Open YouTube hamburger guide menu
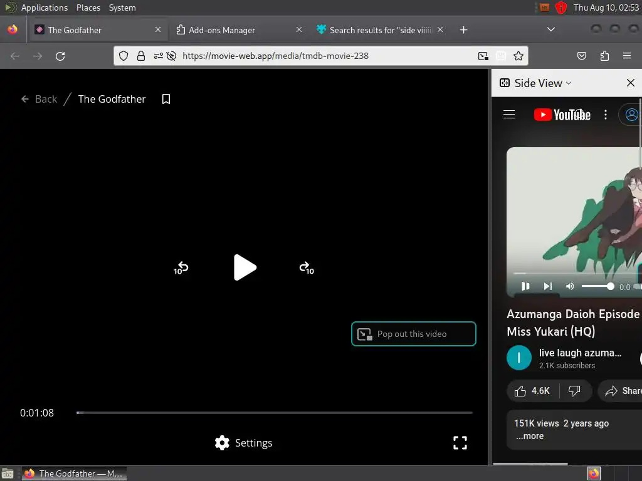Image resolution: width=642 pixels, height=481 pixels. click(509, 115)
